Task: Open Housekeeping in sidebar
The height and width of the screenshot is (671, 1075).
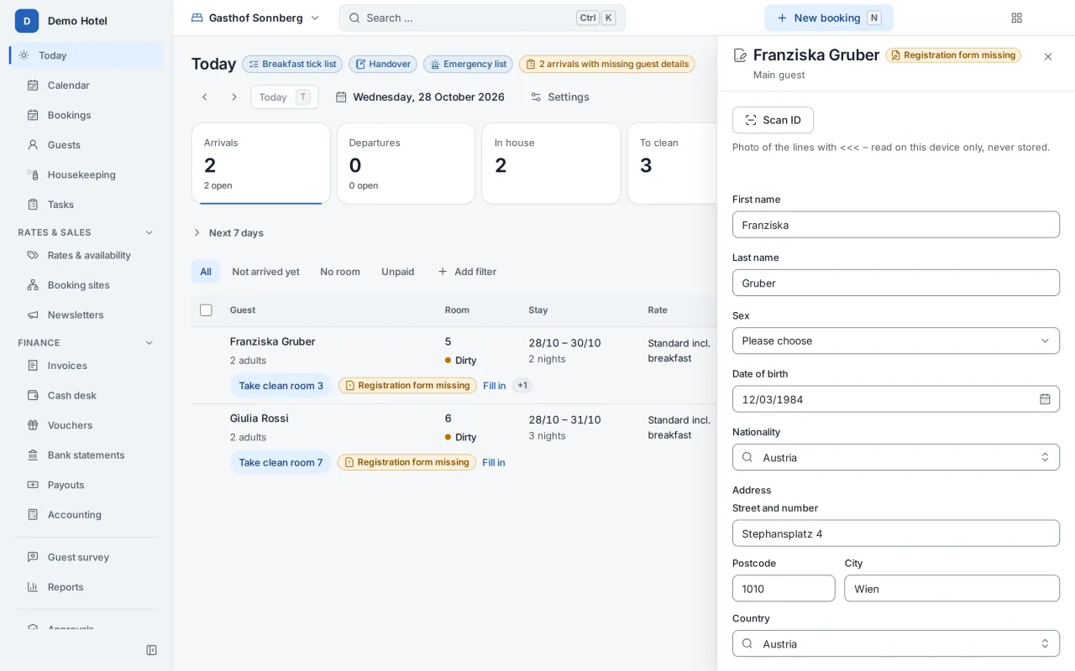Action: tap(87, 174)
